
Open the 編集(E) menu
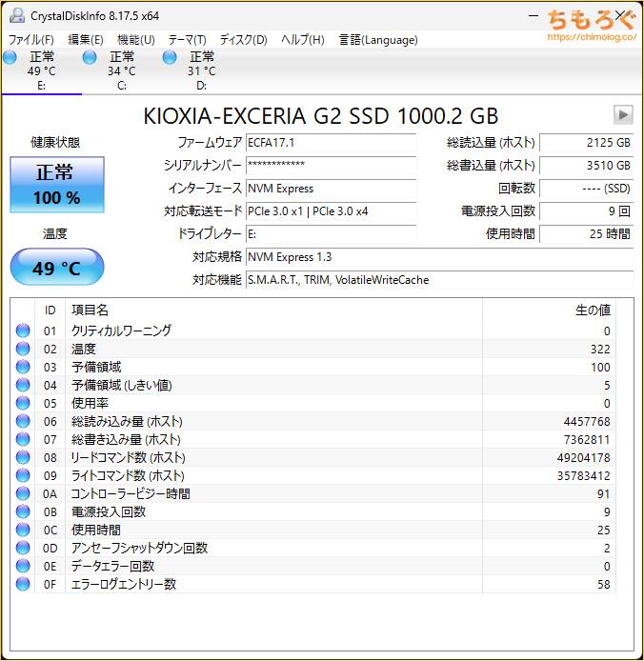(86, 40)
